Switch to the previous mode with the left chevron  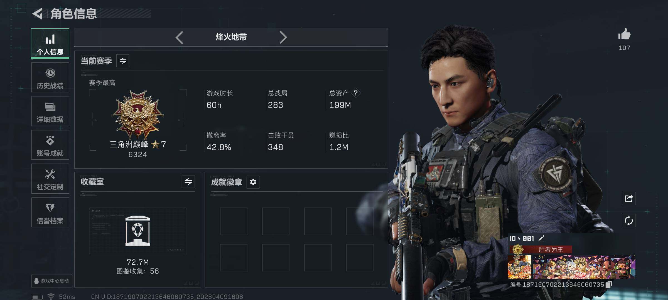180,37
